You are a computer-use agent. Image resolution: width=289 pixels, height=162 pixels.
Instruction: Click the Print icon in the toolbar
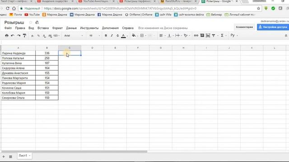pyautogui.click(x=7, y=36)
